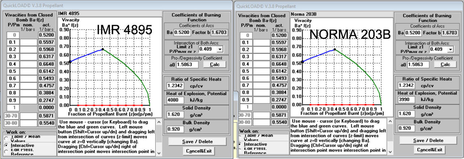The width and height of the screenshot is (464, 159).
Task: Click actual value 0.2747 in IMR 4895 table
Action: coord(46,100)
